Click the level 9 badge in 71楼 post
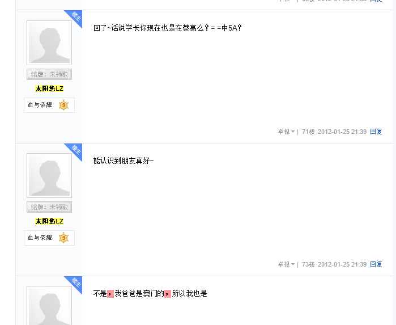The height and width of the screenshot is (325, 396). (x=63, y=105)
